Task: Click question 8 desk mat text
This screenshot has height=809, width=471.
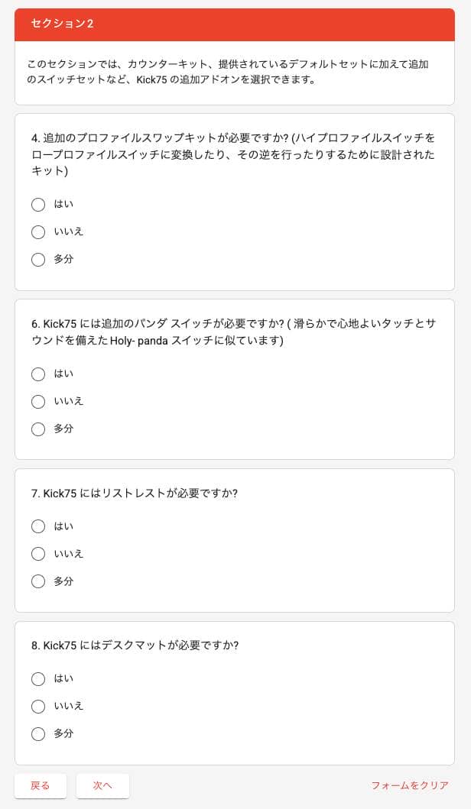Action: coord(135,646)
